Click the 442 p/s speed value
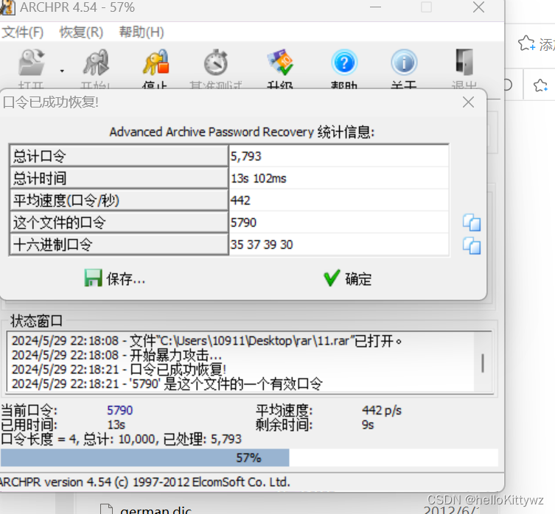The height and width of the screenshot is (514, 555). (382, 410)
